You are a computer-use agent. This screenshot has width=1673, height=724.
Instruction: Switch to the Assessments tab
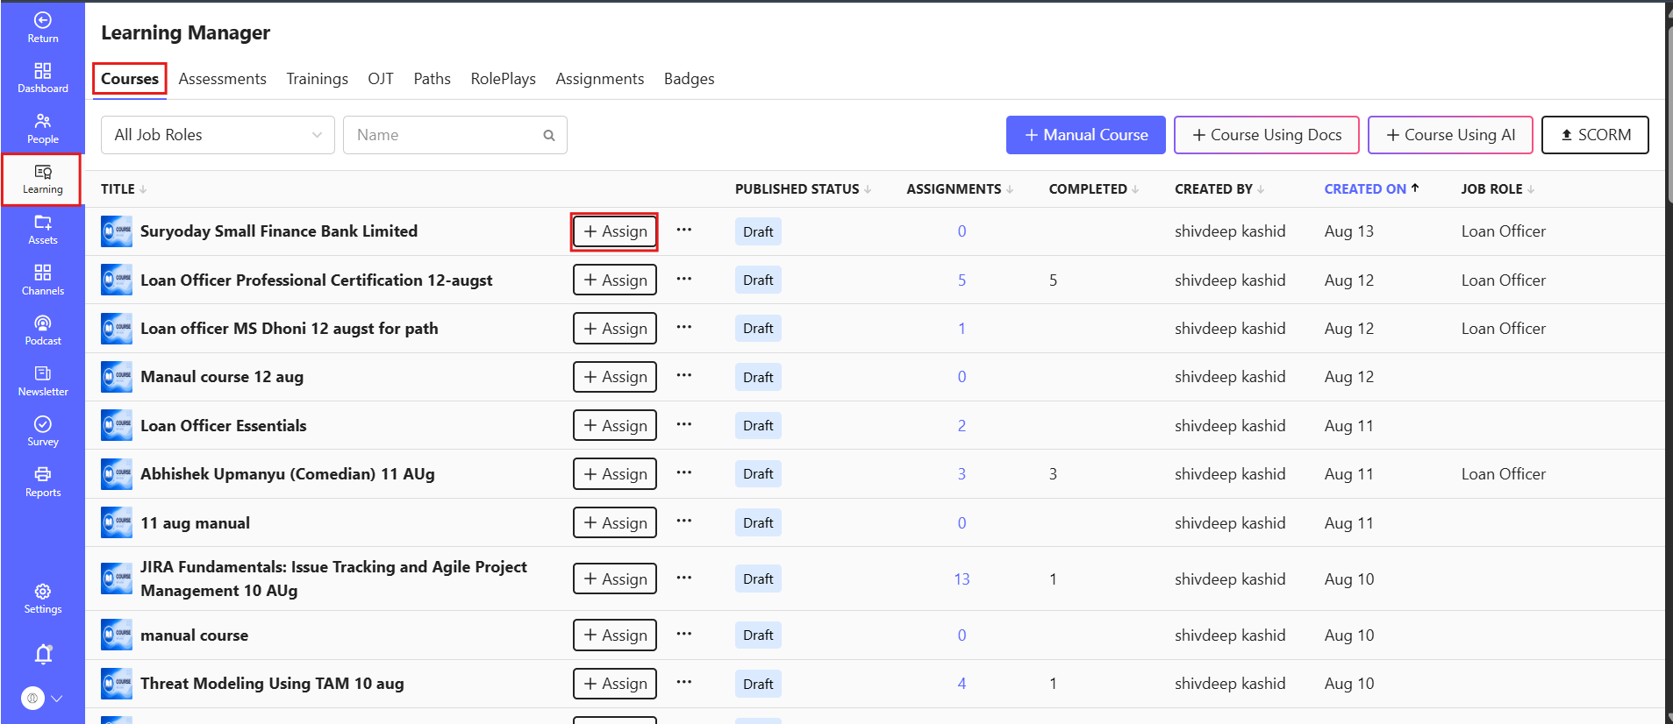(222, 79)
